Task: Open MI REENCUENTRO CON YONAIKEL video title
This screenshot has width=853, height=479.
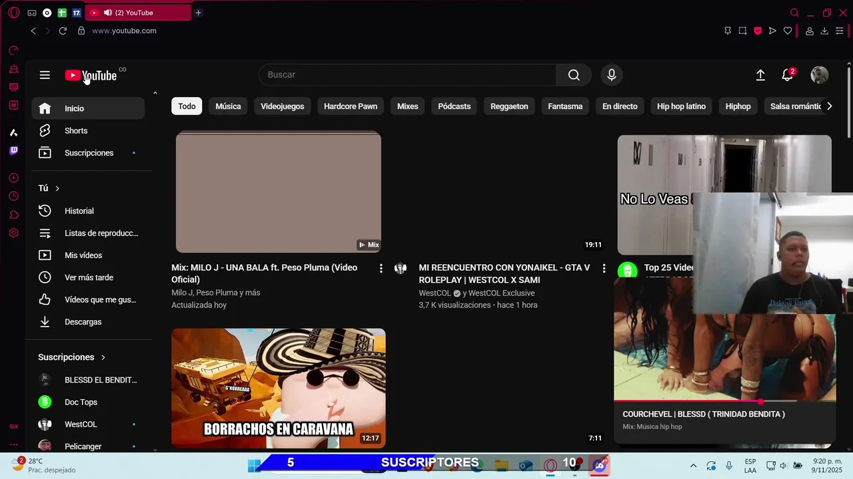Action: [x=504, y=273]
